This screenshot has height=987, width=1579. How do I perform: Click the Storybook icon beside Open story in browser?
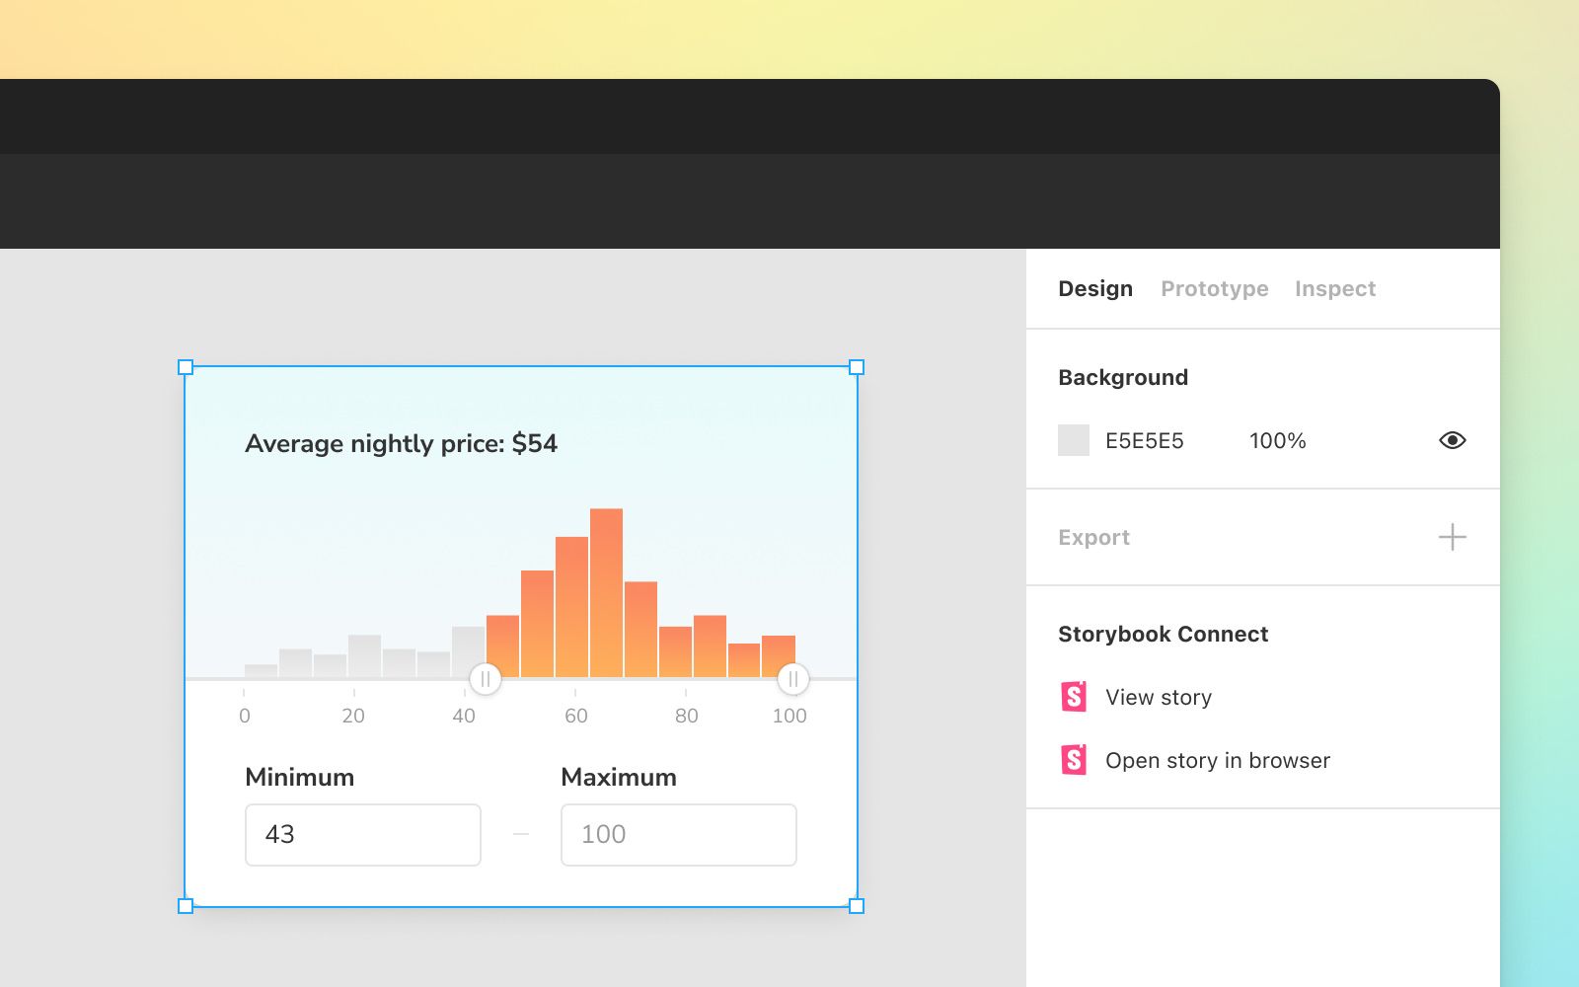tap(1076, 760)
